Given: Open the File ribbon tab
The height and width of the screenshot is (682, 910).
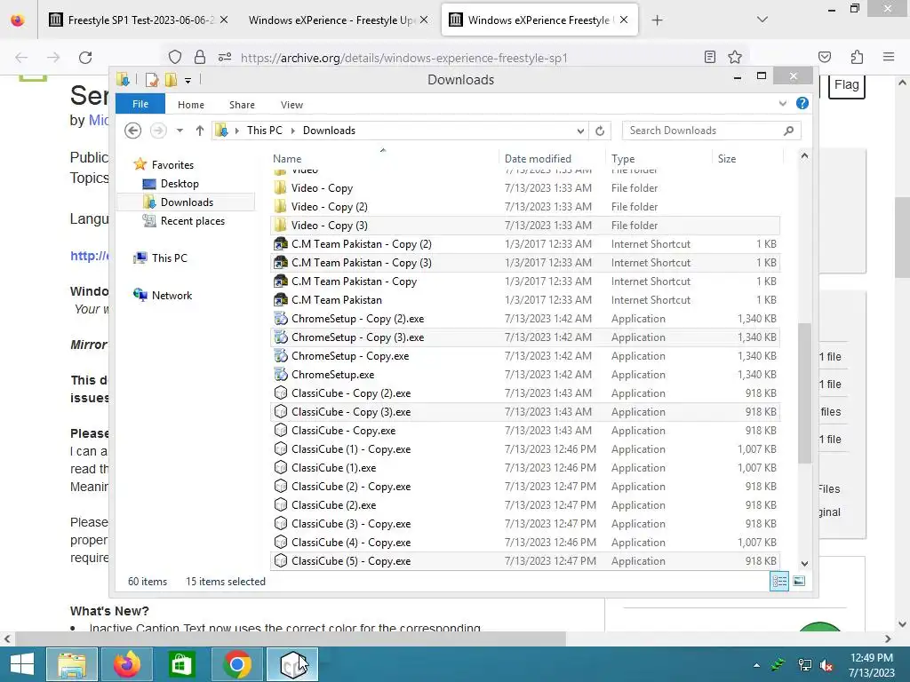Looking at the screenshot, I should coord(140,104).
